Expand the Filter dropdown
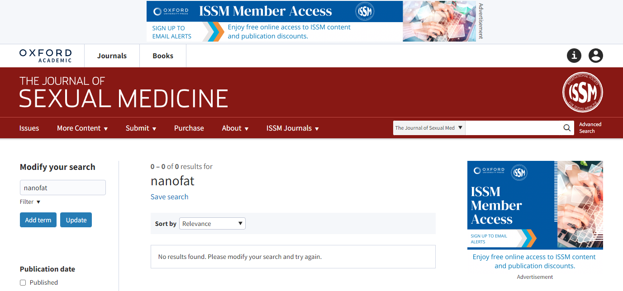Screen dimensions: 623x291 (30, 202)
